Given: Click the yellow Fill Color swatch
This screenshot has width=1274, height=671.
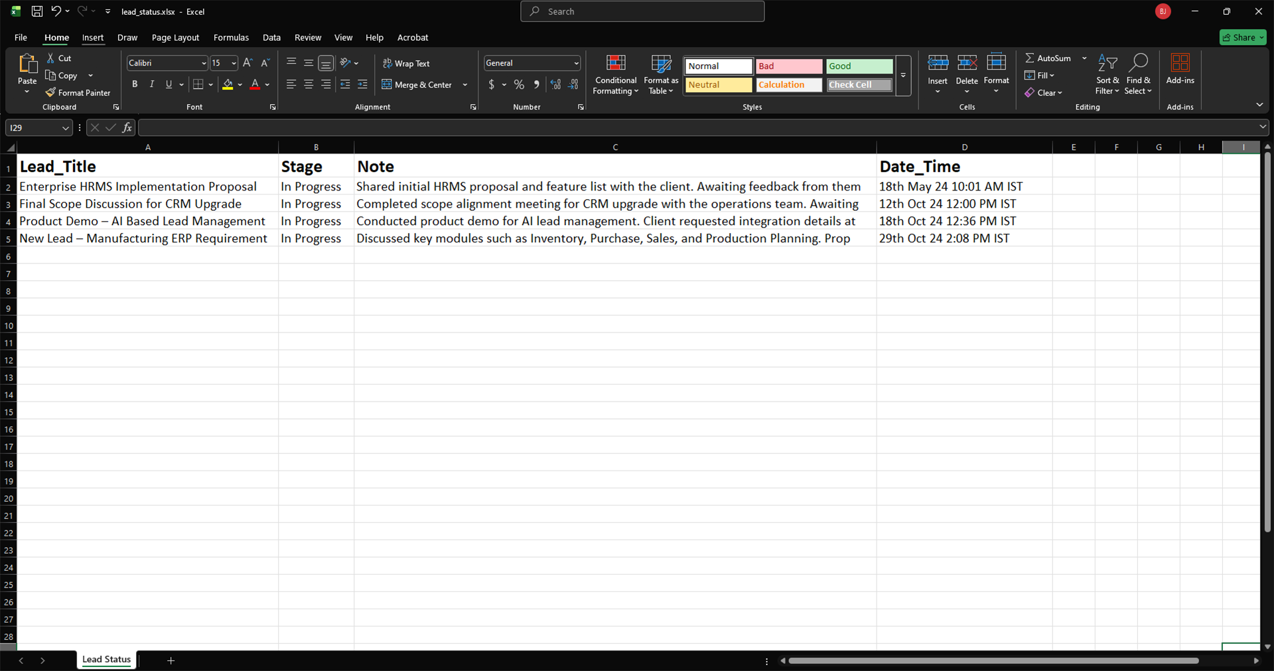Looking at the screenshot, I should pos(228,84).
